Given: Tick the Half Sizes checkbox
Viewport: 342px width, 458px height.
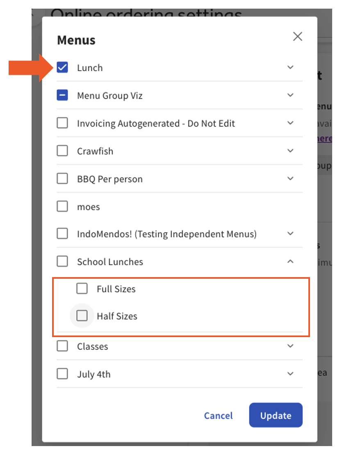Looking at the screenshot, I should point(82,316).
